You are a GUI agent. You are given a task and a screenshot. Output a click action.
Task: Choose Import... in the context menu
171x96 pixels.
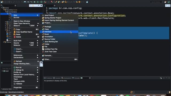tap(25, 49)
